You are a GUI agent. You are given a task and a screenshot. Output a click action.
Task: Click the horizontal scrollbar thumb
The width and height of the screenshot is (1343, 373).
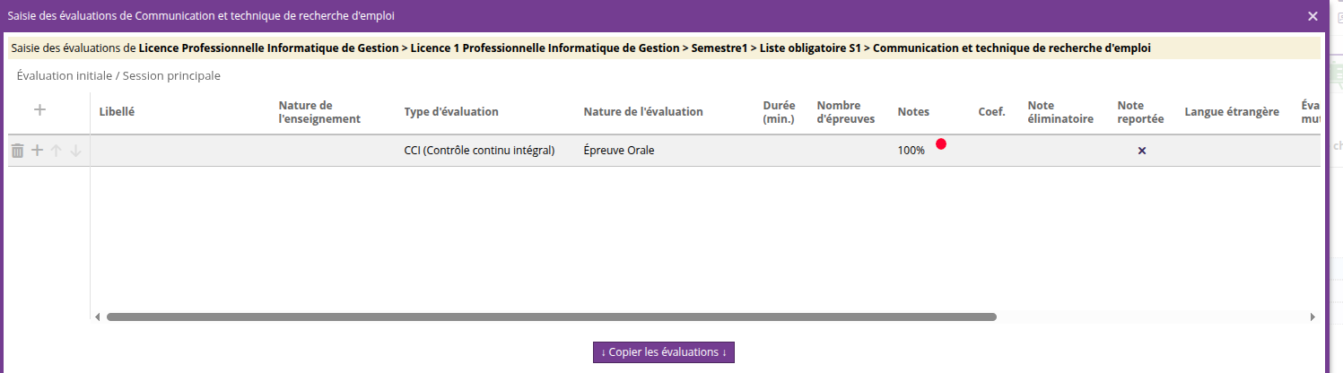[551, 317]
